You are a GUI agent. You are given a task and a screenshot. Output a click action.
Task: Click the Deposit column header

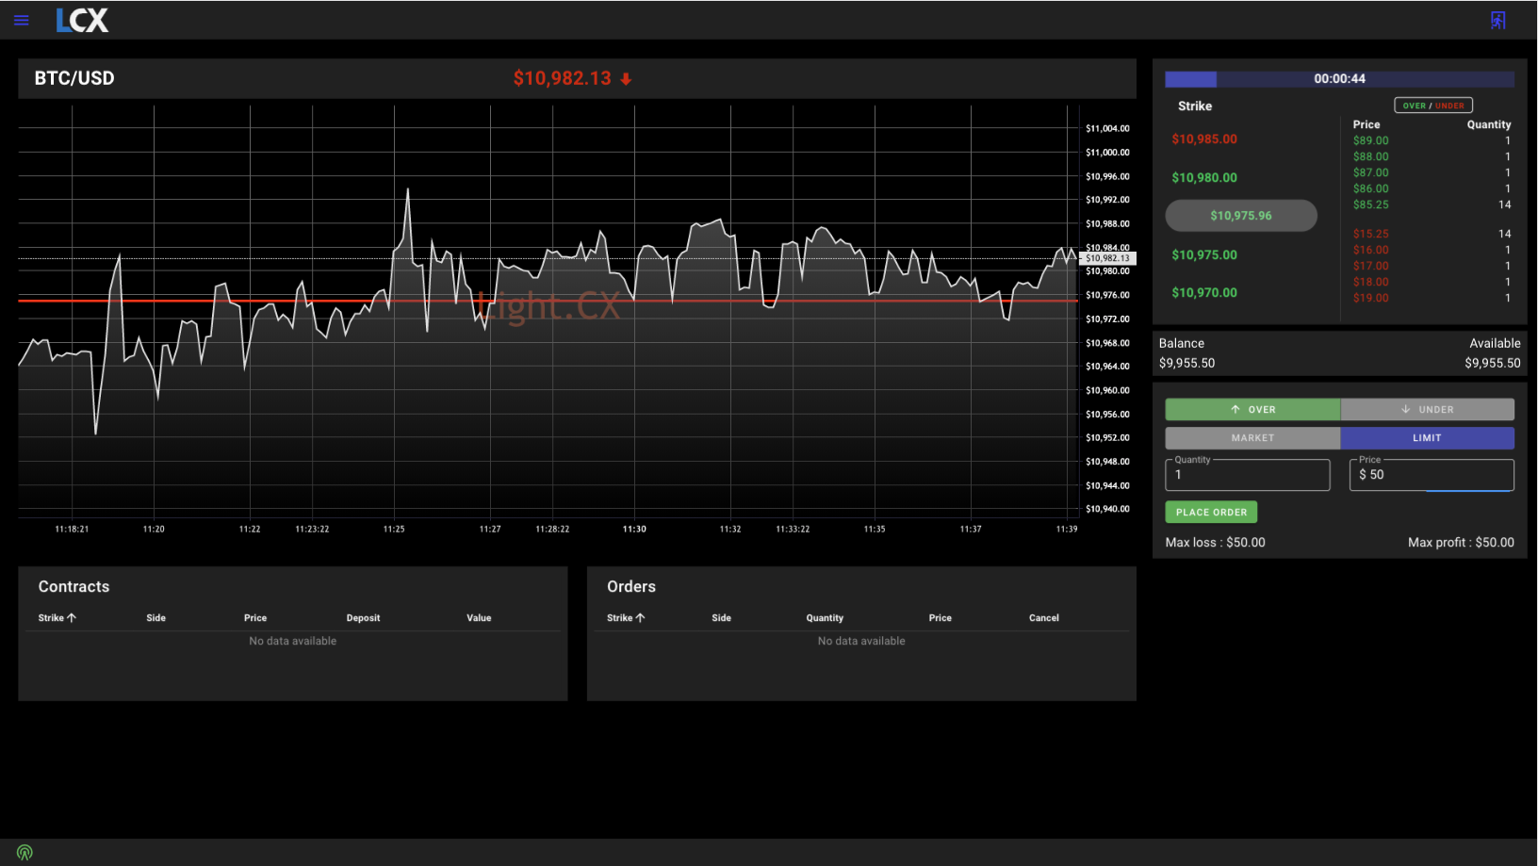coord(363,618)
